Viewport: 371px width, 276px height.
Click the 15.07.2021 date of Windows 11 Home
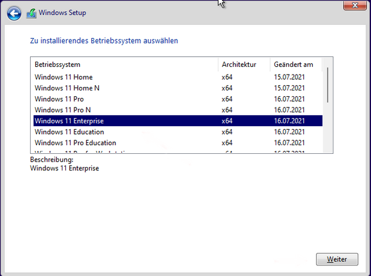(x=289, y=78)
